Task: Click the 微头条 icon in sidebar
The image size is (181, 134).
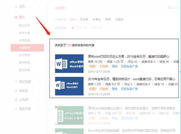Action: click(x=16, y=91)
